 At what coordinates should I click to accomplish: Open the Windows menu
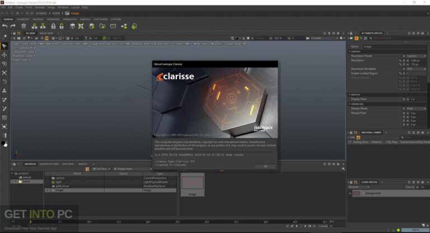63,8
